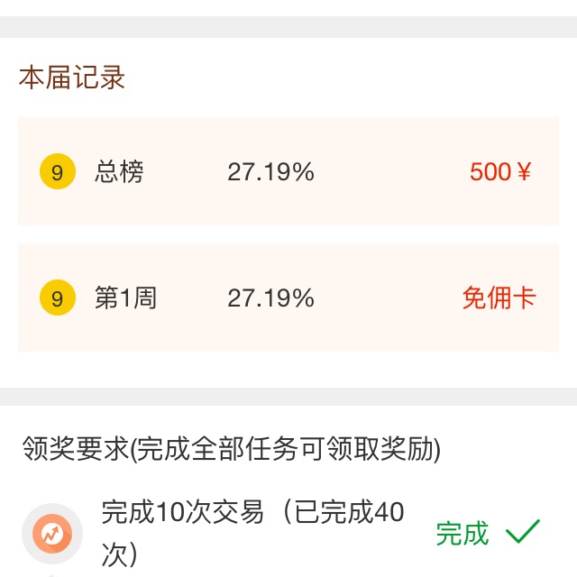Tap the green checkmark next to 完成
Screen dimensions: 577x577
[523, 531]
